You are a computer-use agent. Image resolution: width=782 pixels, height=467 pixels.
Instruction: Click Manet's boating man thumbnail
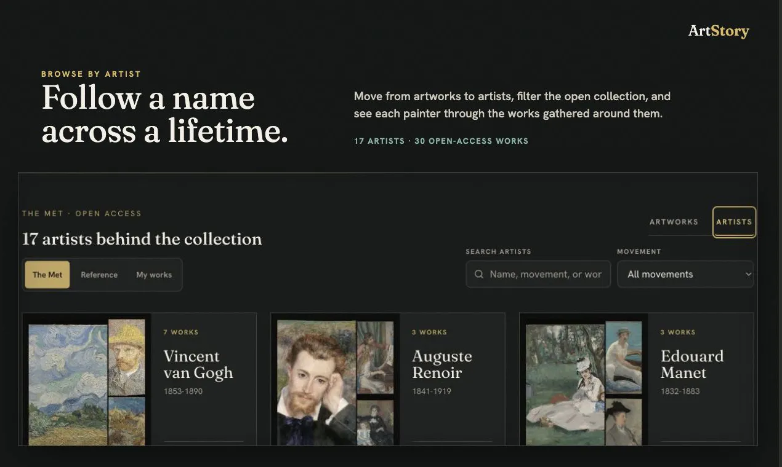(624, 358)
